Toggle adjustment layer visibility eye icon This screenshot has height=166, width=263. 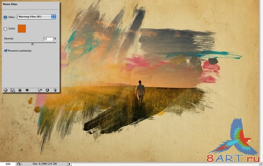pos(27,90)
